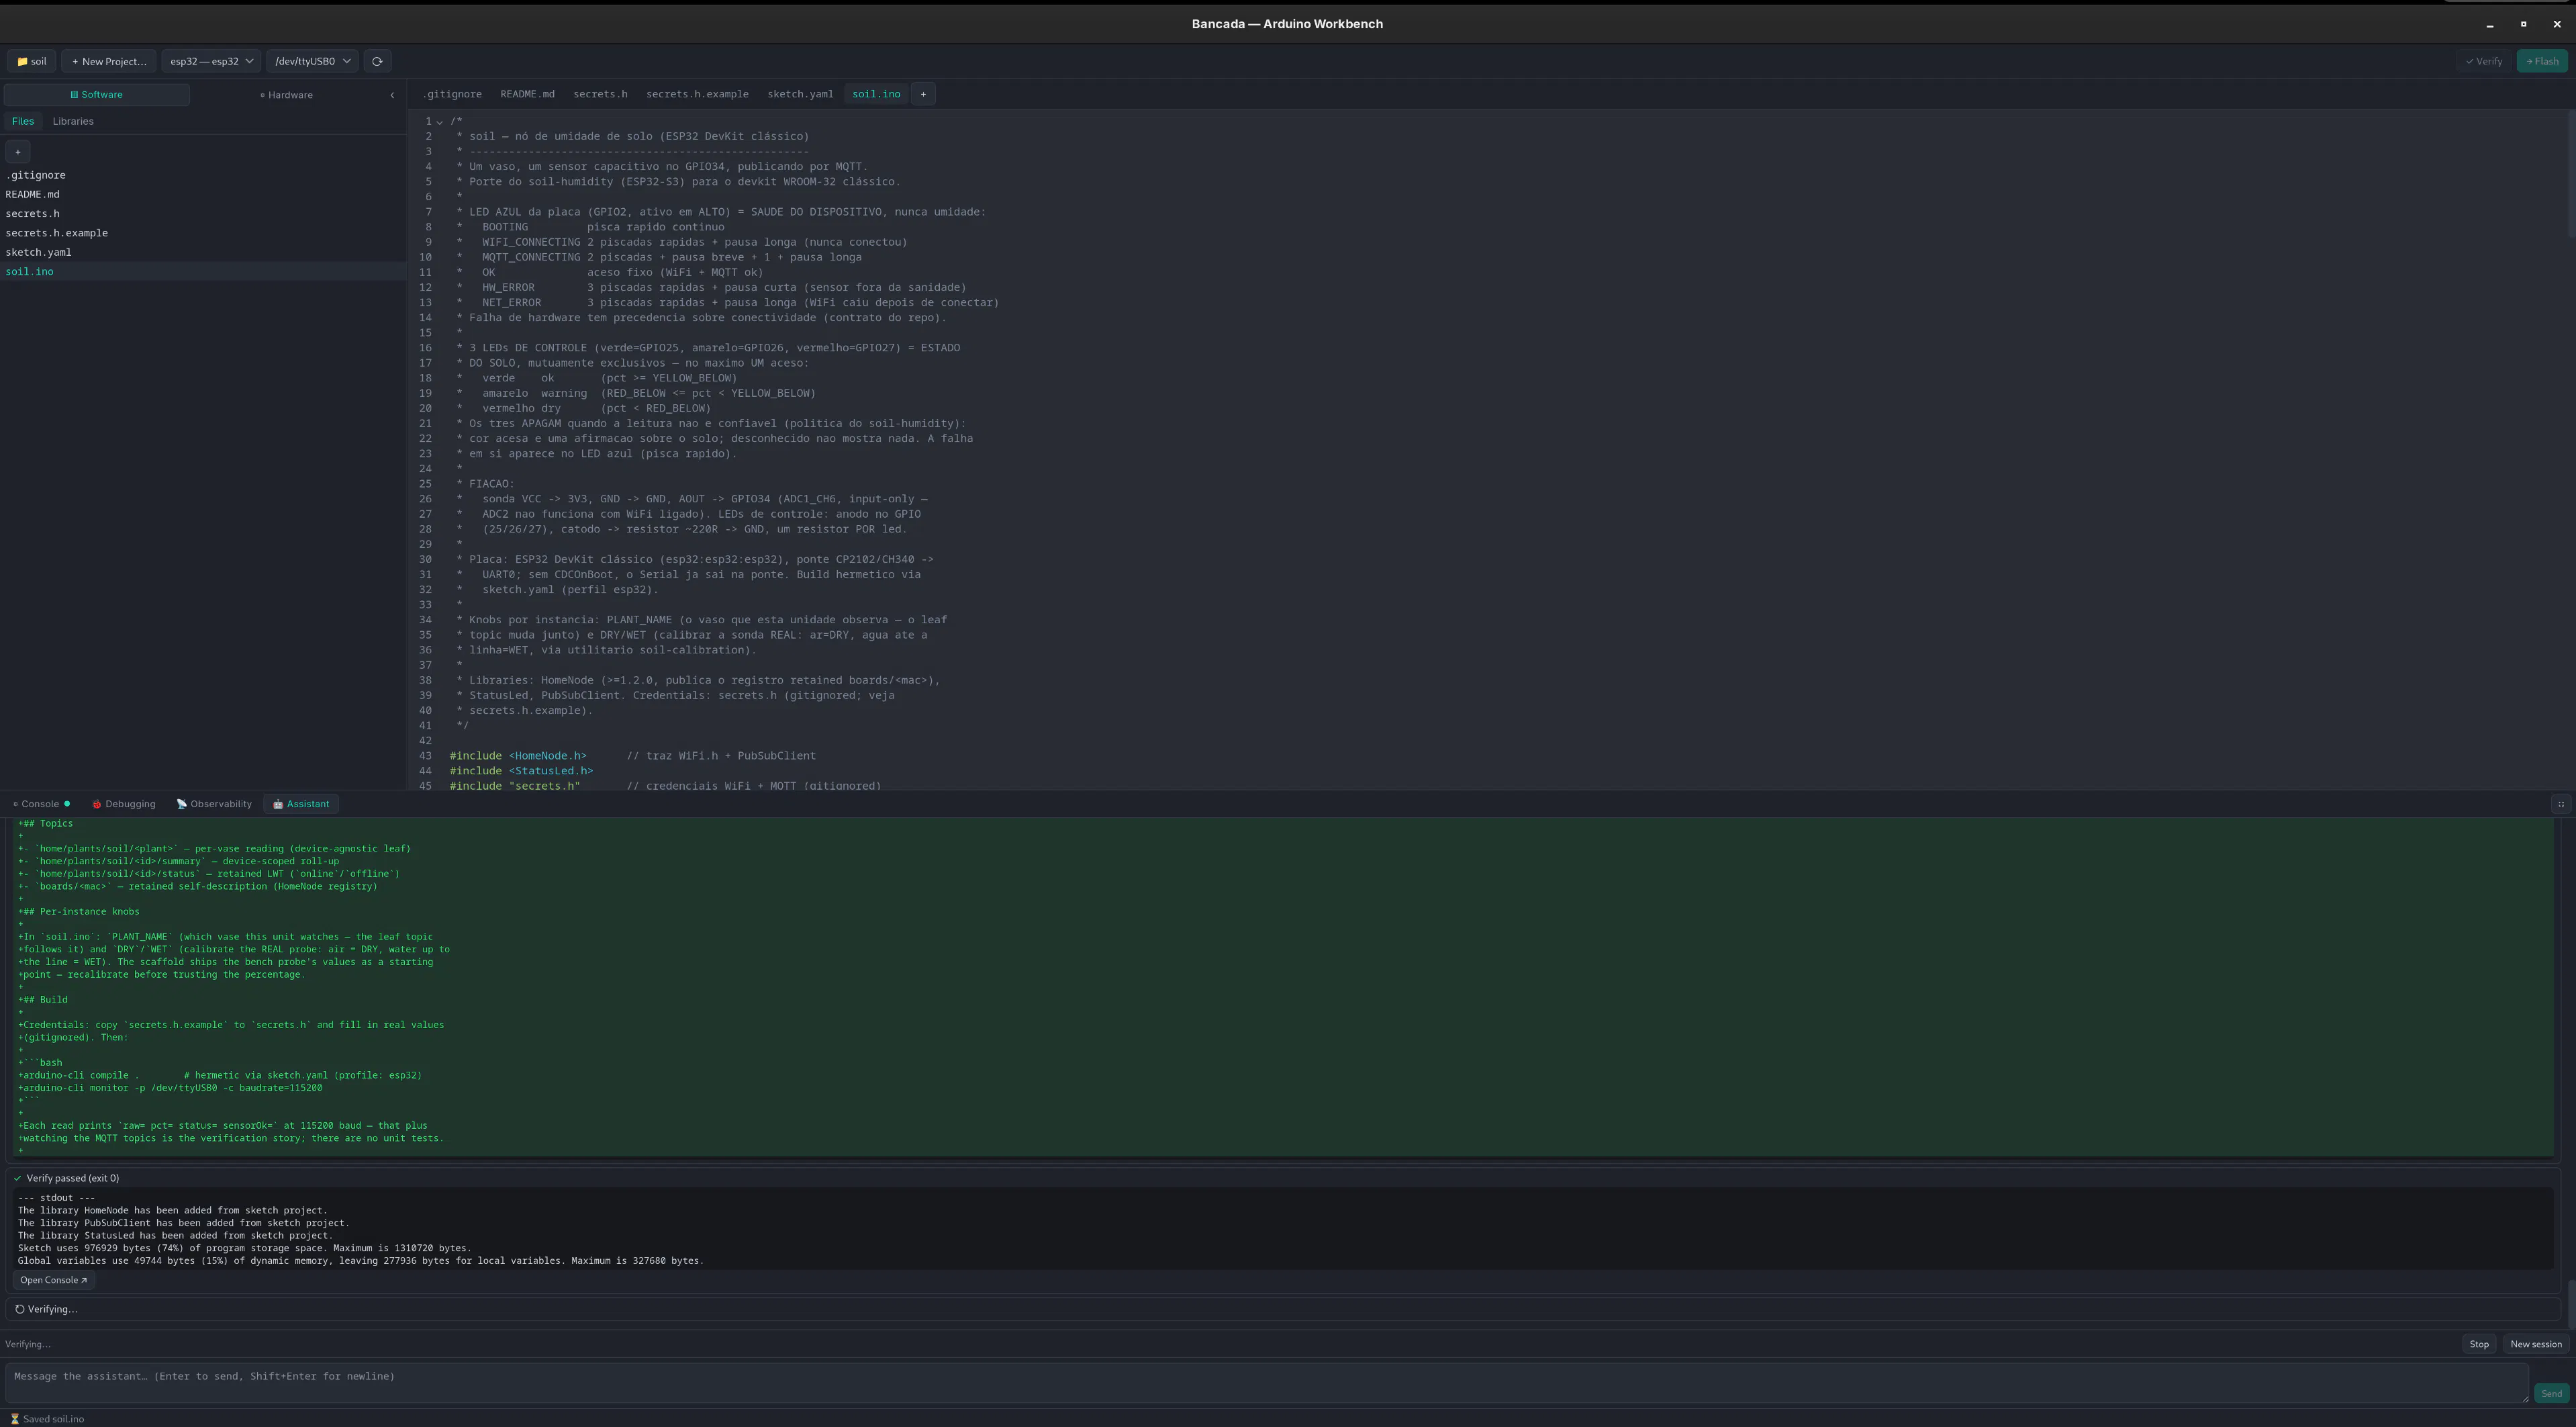The image size is (2576, 1427).
Task: Click the Verifying… spinner row
Action: (x=1282, y=1309)
